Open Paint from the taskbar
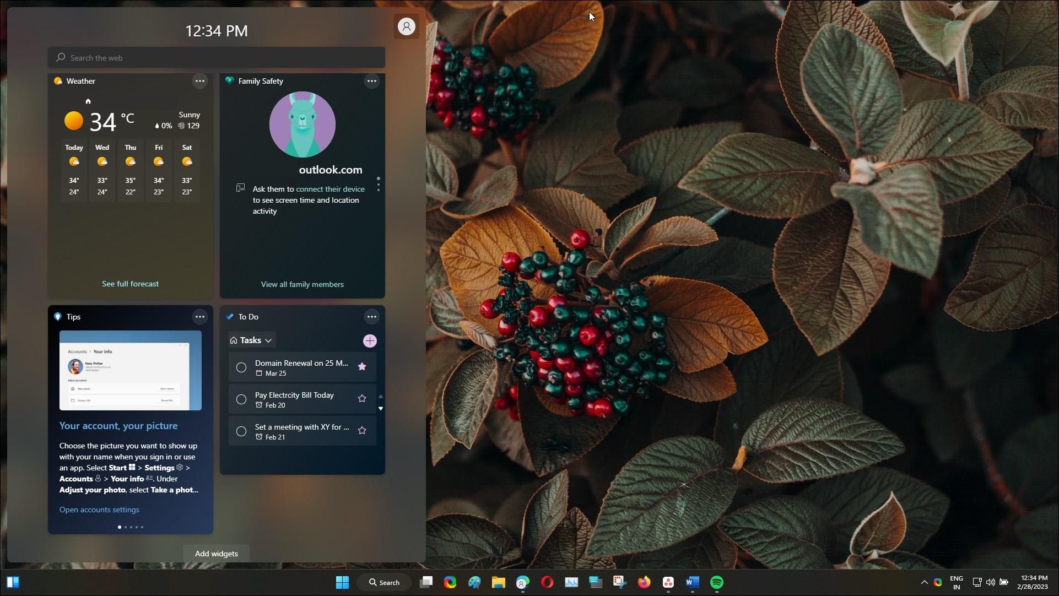The height and width of the screenshot is (596, 1059). [474, 582]
